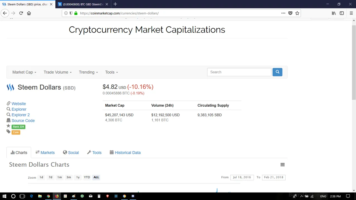The height and width of the screenshot is (200, 356).
Task: Expand the Tools dropdown in navbar
Action: (x=112, y=72)
